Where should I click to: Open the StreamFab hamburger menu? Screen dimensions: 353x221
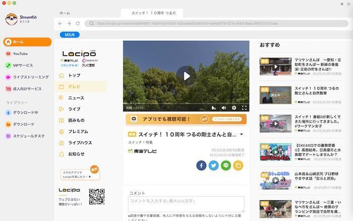tap(348, 4)
